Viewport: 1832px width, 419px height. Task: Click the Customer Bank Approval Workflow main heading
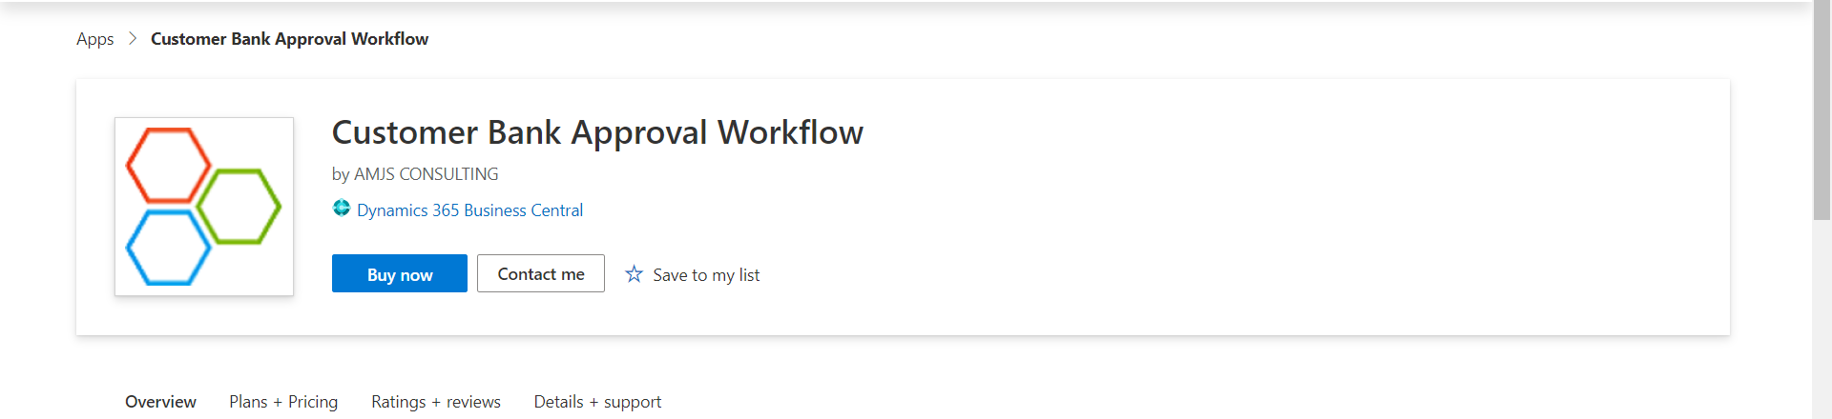coord(597,132)
